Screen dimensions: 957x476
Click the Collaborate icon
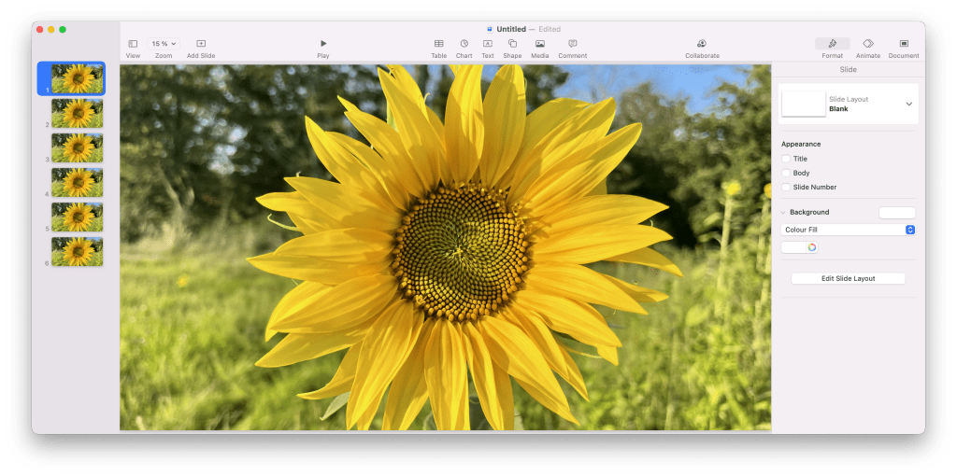point(702,44)
